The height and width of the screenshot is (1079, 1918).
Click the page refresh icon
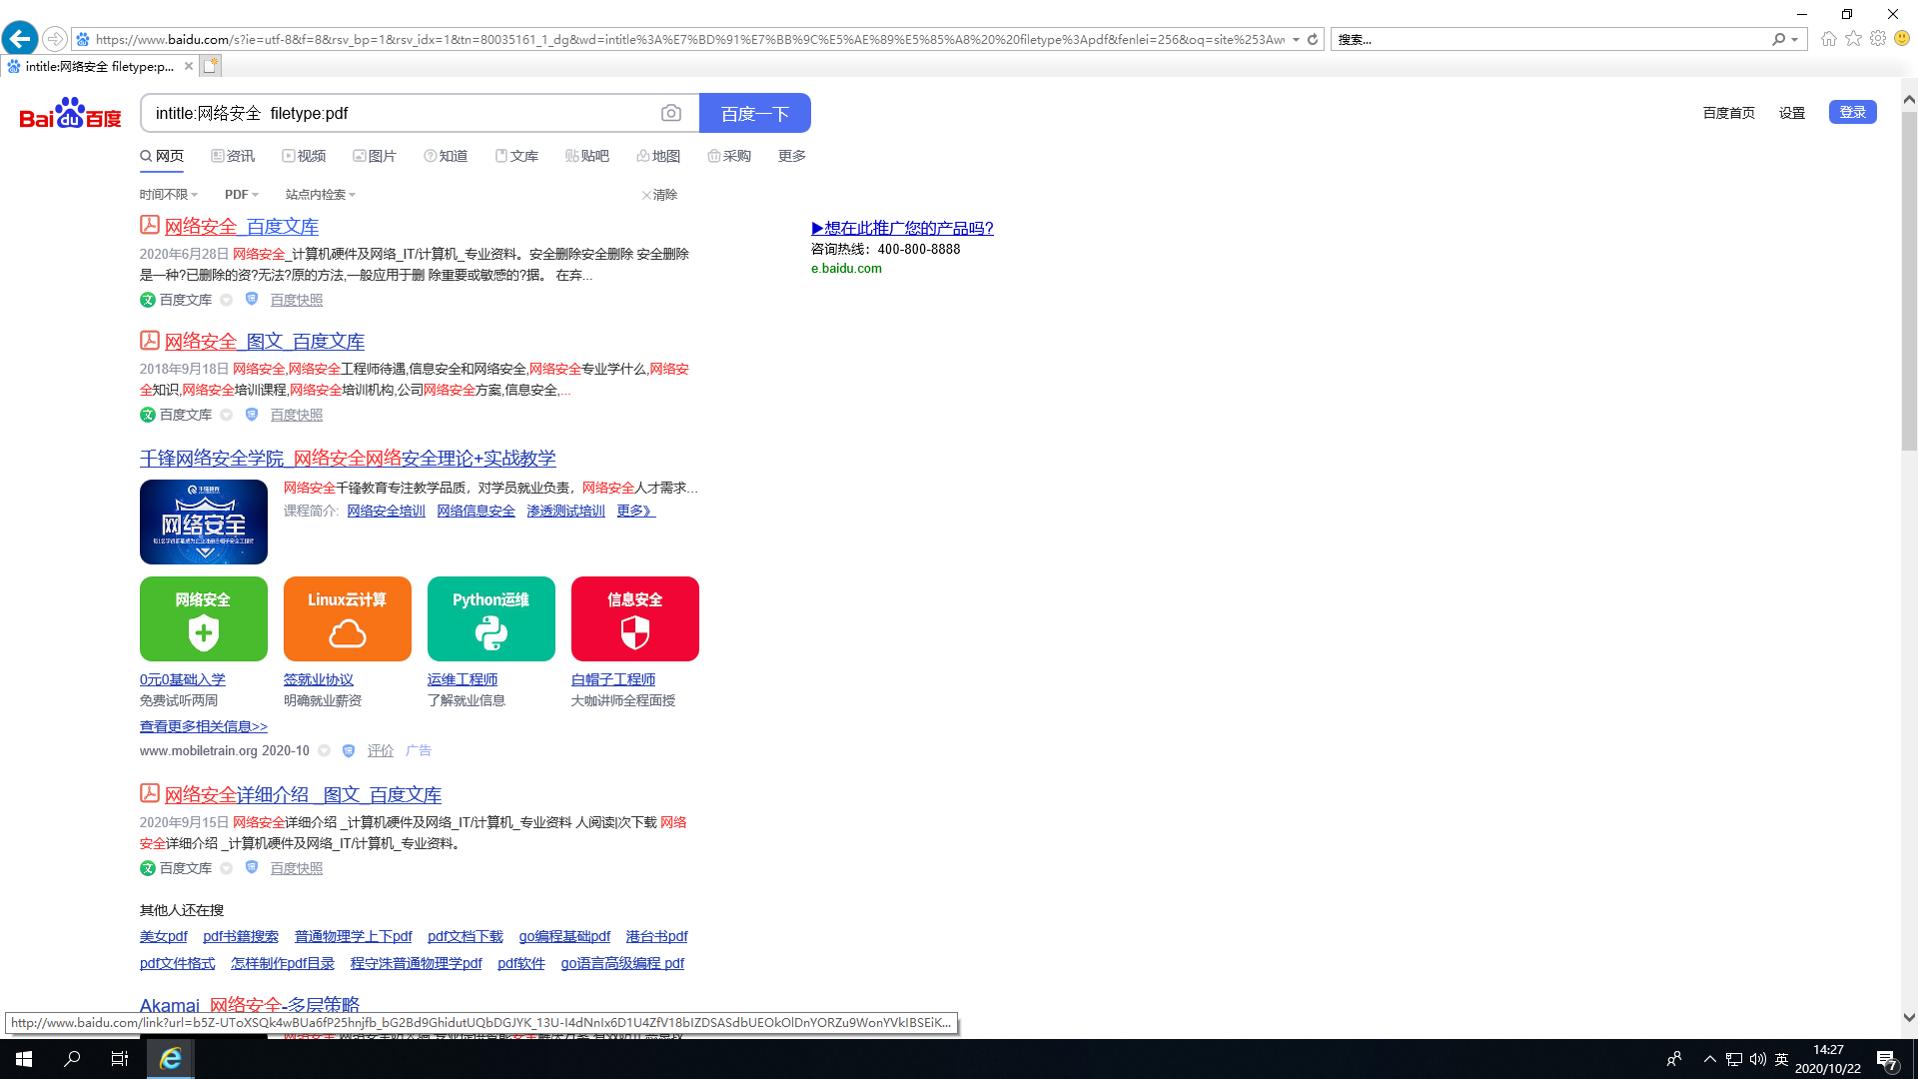[x=1313, y=39]
